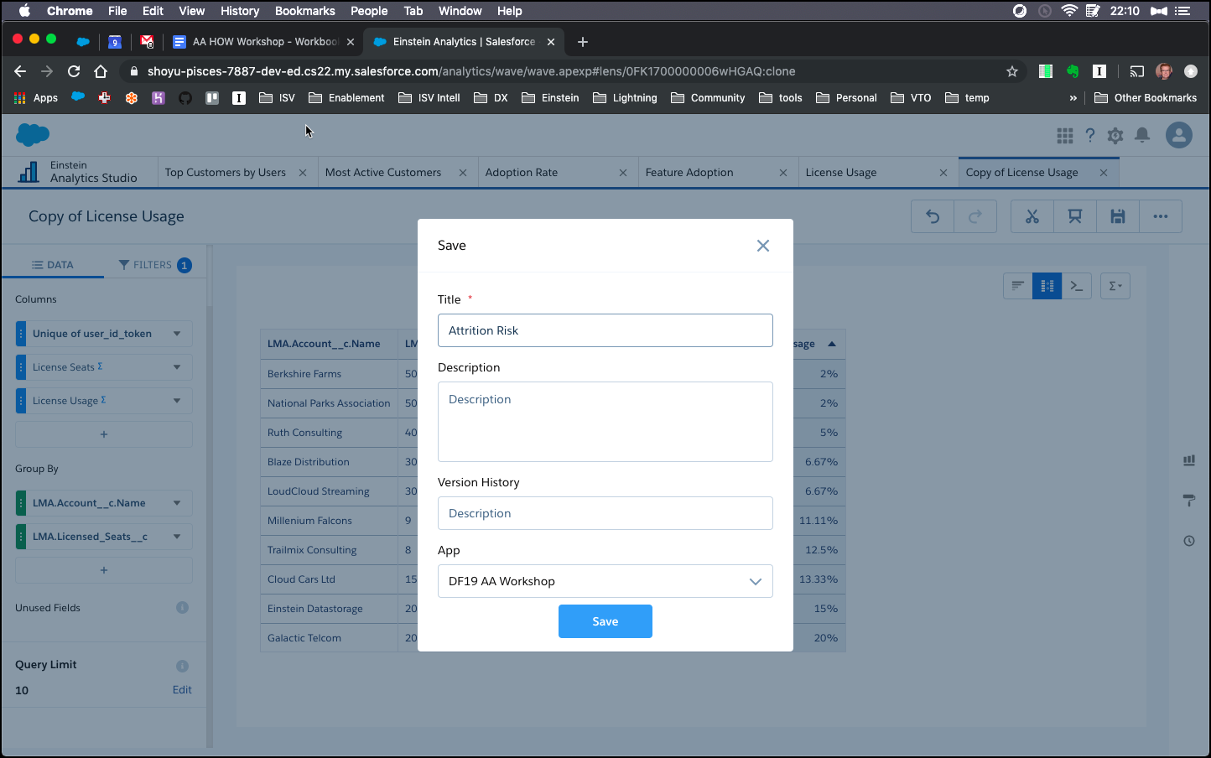
Task: Close the Feature Adoption tab
Action: click(783, 173)
